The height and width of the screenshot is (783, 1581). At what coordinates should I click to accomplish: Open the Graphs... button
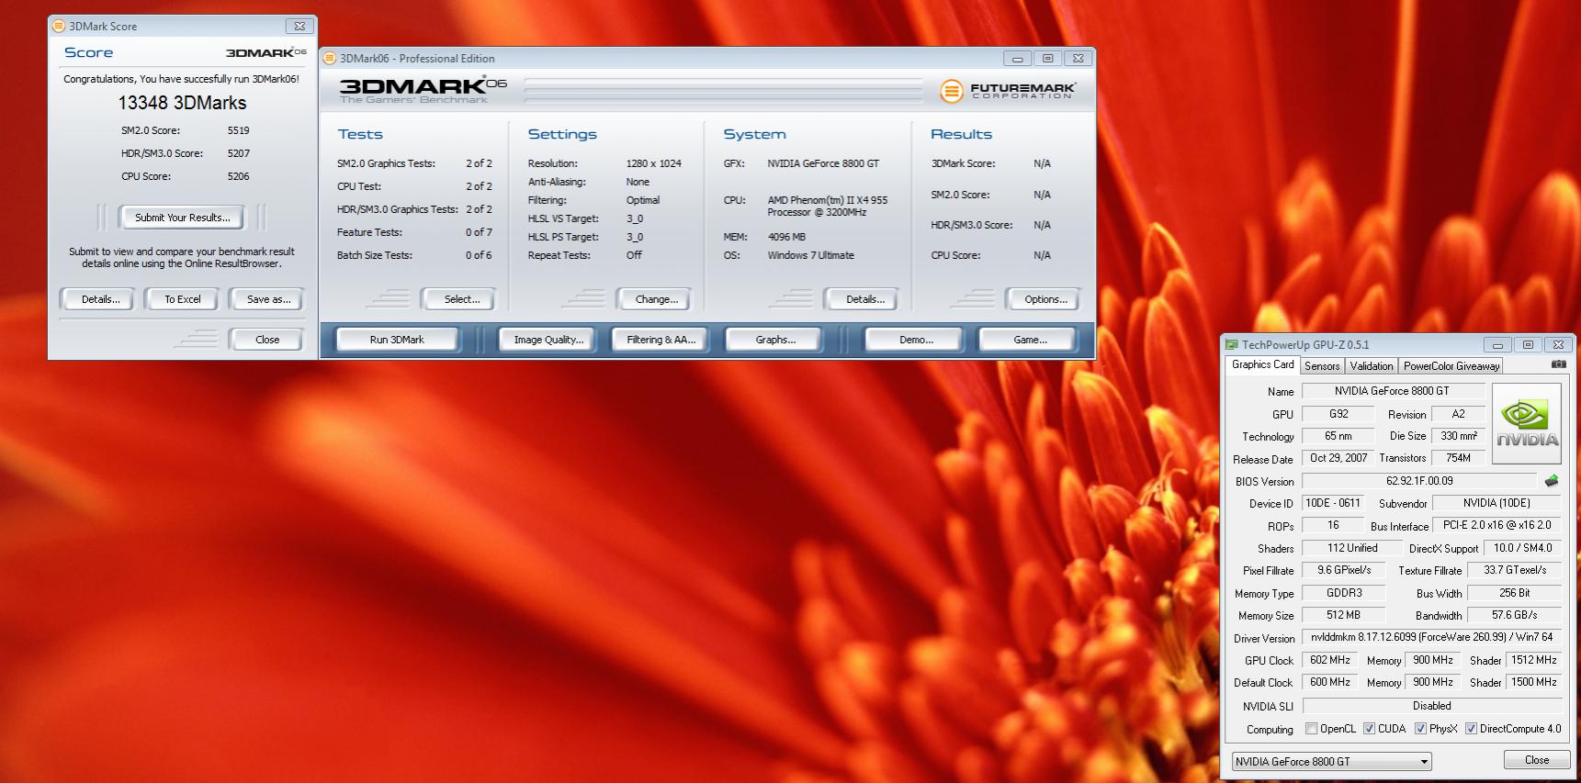tap(775, 340)
